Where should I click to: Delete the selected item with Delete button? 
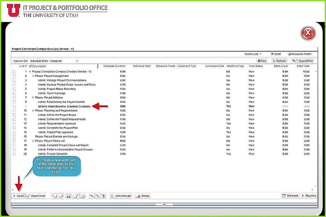point(143,196)
